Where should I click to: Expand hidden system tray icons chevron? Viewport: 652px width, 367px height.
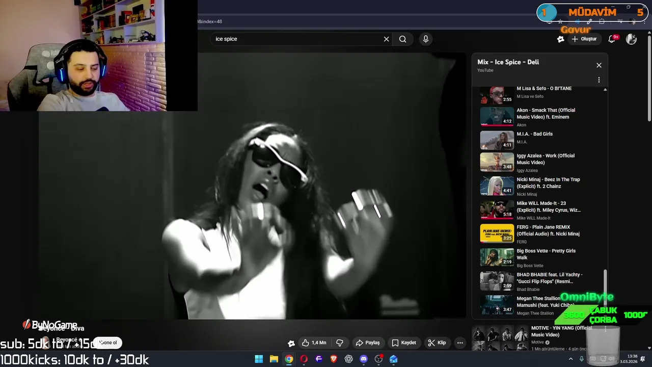tap(570, 359)
